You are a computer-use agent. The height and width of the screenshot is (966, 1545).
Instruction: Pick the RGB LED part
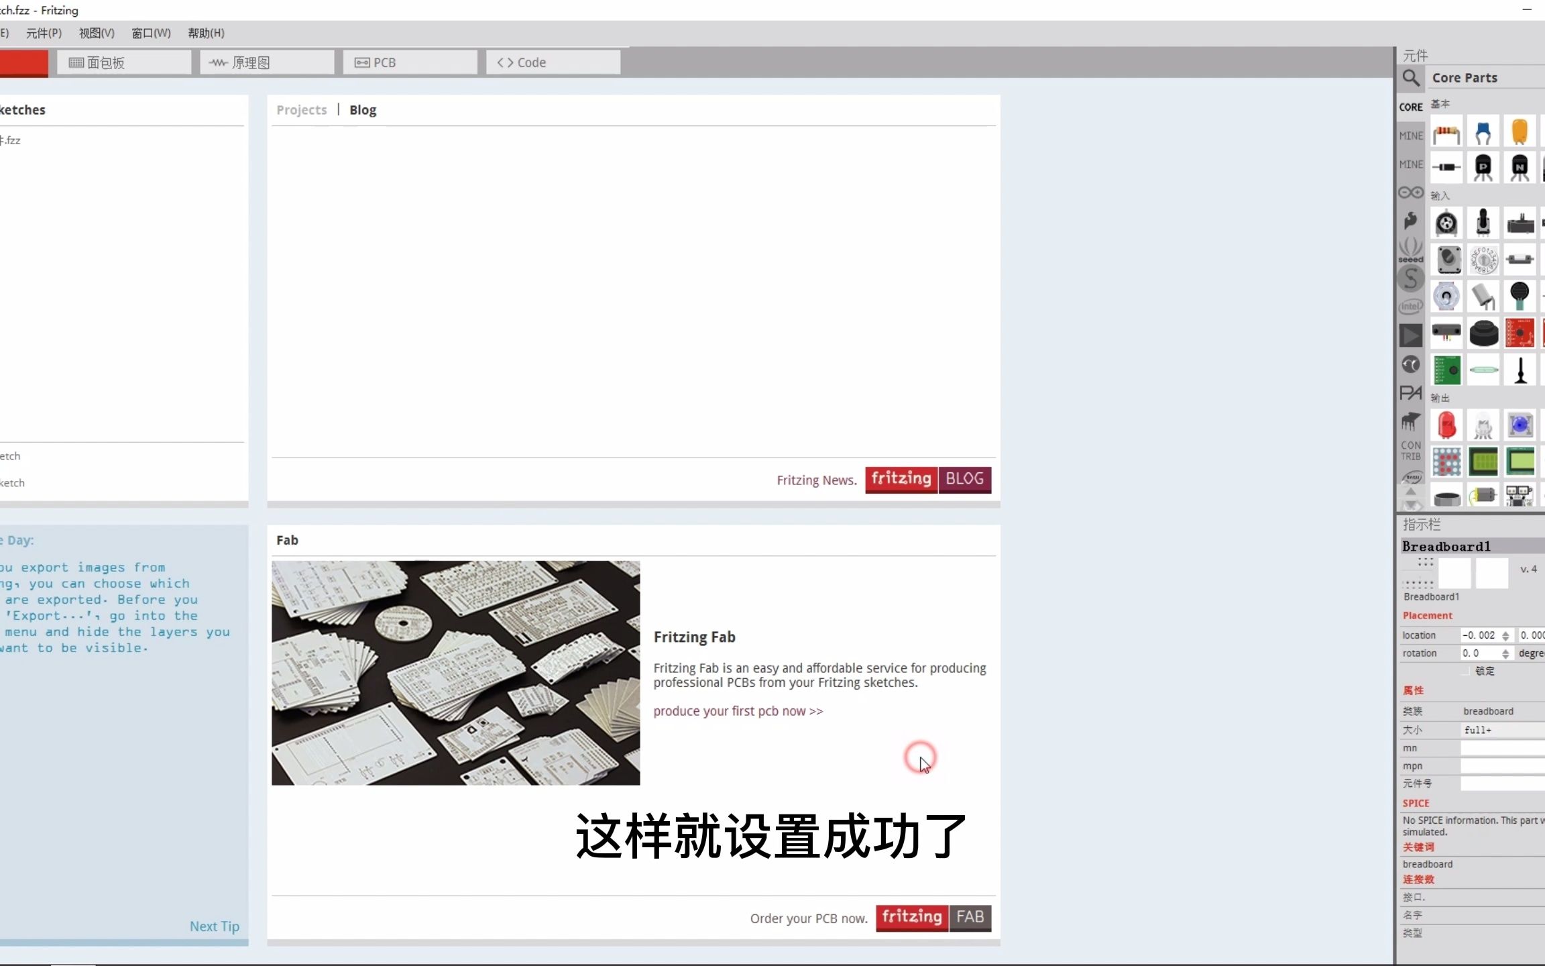point(1483,425)
